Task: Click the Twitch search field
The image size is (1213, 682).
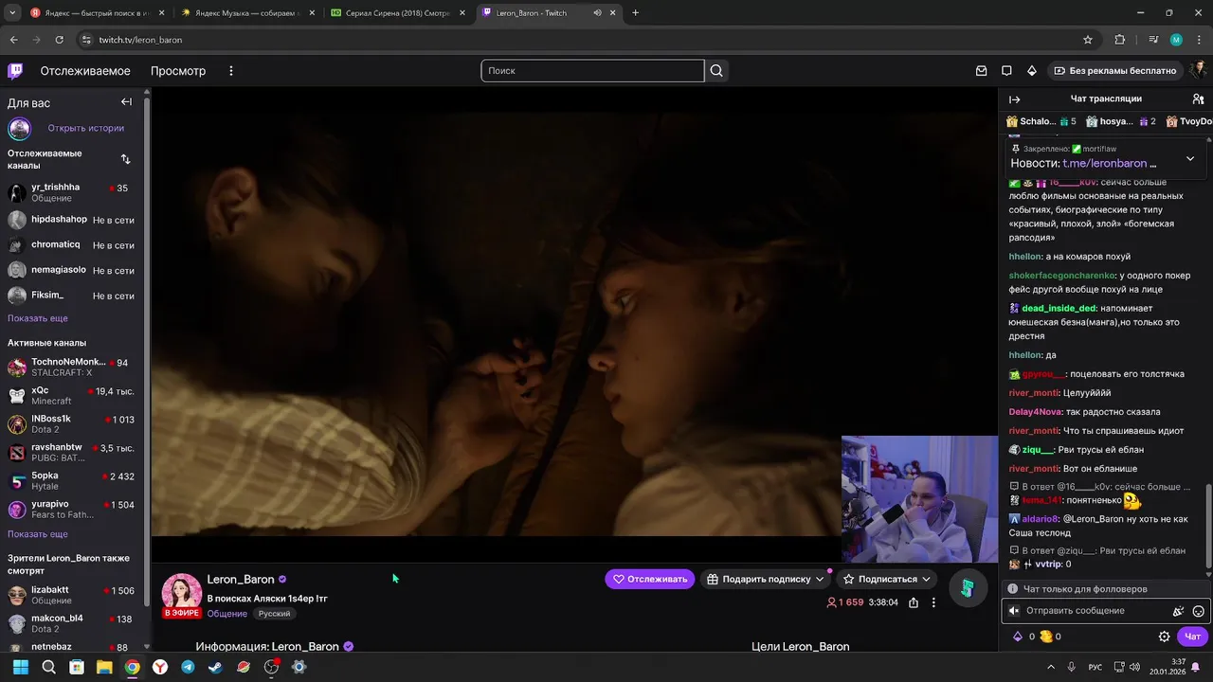Action: [x=592, y=71]
